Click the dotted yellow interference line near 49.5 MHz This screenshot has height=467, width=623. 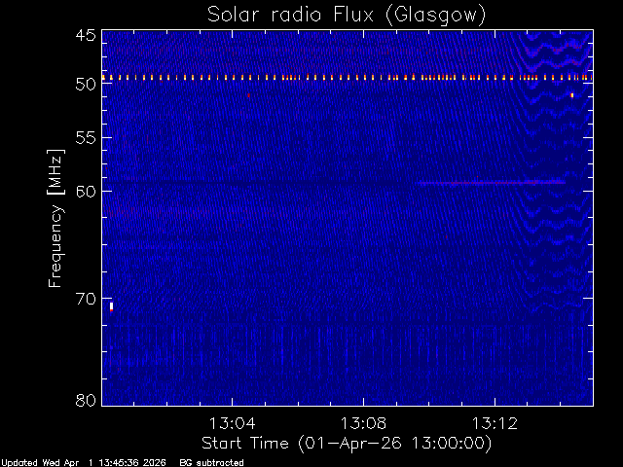(x=348, y=78)
